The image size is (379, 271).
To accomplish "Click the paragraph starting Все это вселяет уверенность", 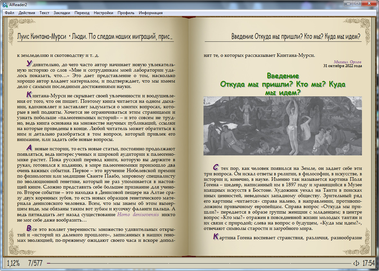I will pos(96,234).
